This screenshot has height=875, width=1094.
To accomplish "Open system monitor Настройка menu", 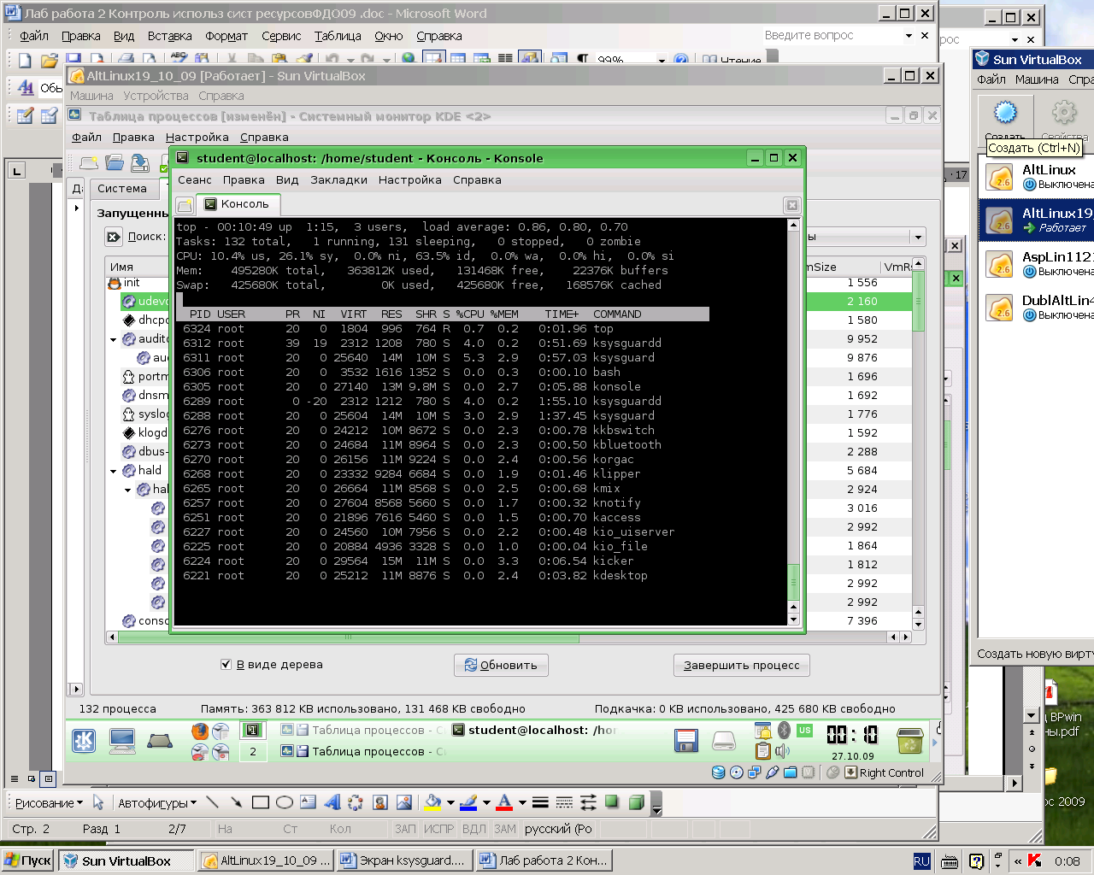I will (x=197, y=137).
